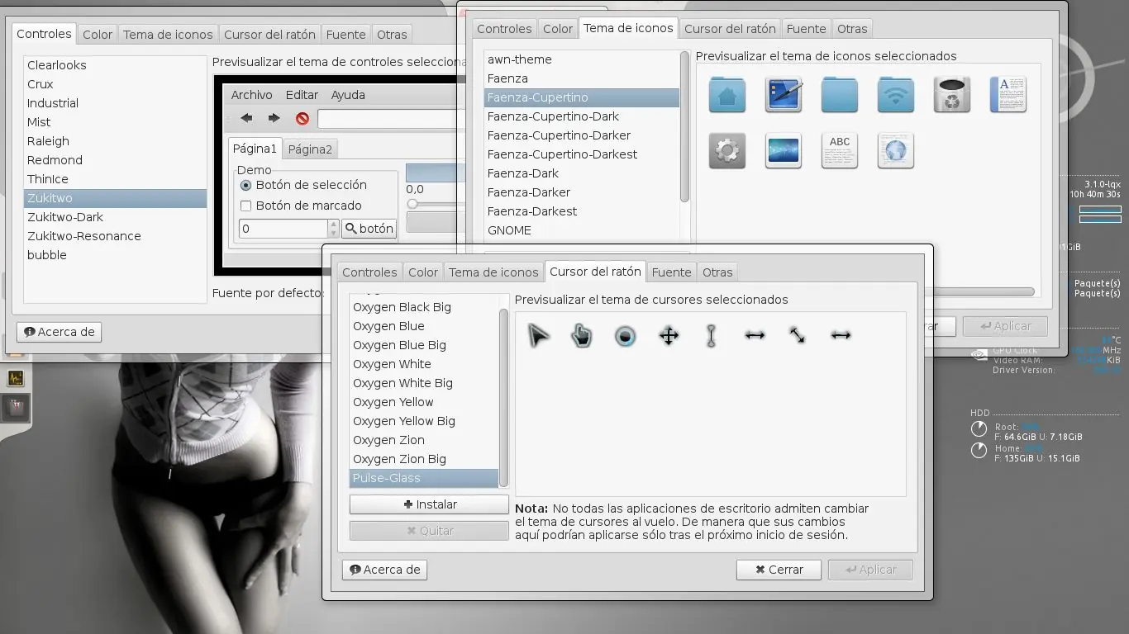Select the Pulse-Glass cursor theme
The image size is (1129, 634).
coord(424,478)
